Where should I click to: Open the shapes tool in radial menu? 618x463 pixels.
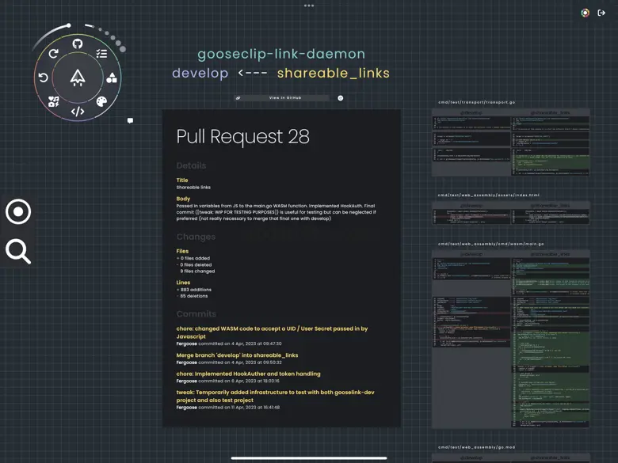112,78
